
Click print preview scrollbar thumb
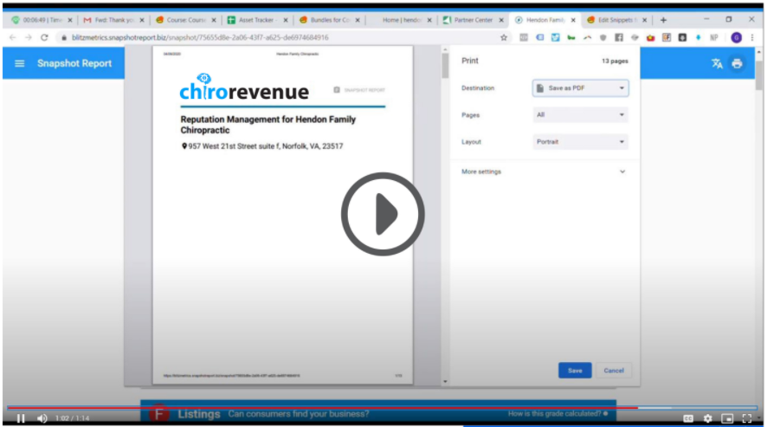(x=445, y=66)
